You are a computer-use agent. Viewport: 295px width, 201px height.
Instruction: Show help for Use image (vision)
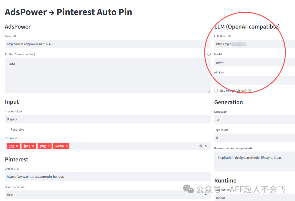click(249, 91)
